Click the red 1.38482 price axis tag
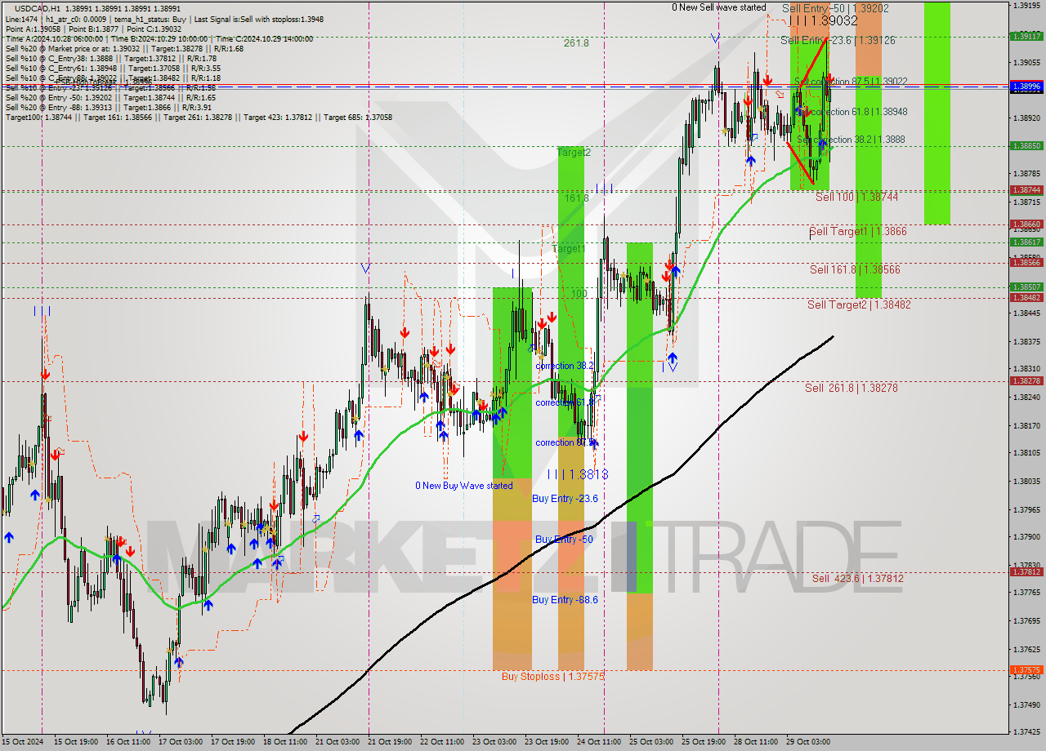Image resolution: width=1046 pixels, height=751 pixels. tap(1026, 297)
